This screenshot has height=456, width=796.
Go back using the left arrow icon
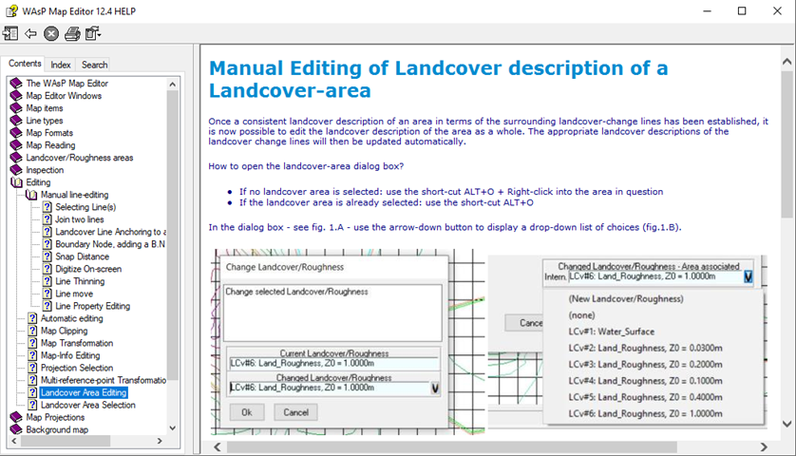[x=30, y=34]
